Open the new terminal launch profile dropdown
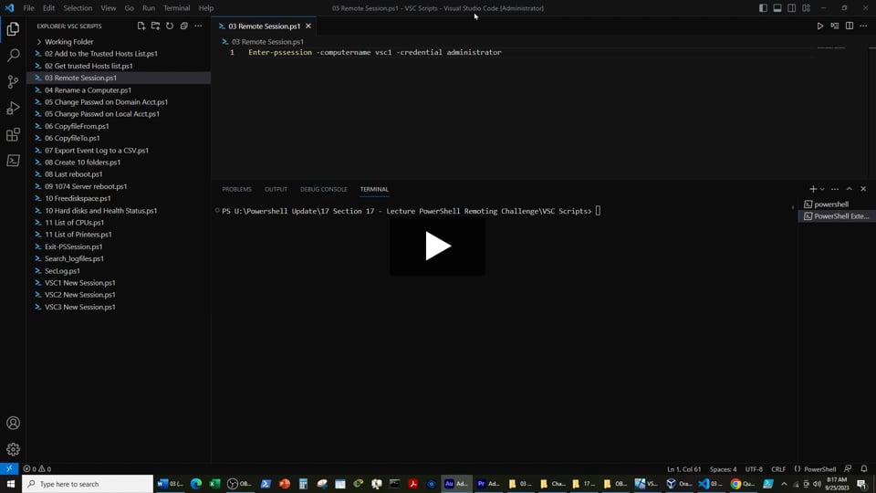 (822, 189)
